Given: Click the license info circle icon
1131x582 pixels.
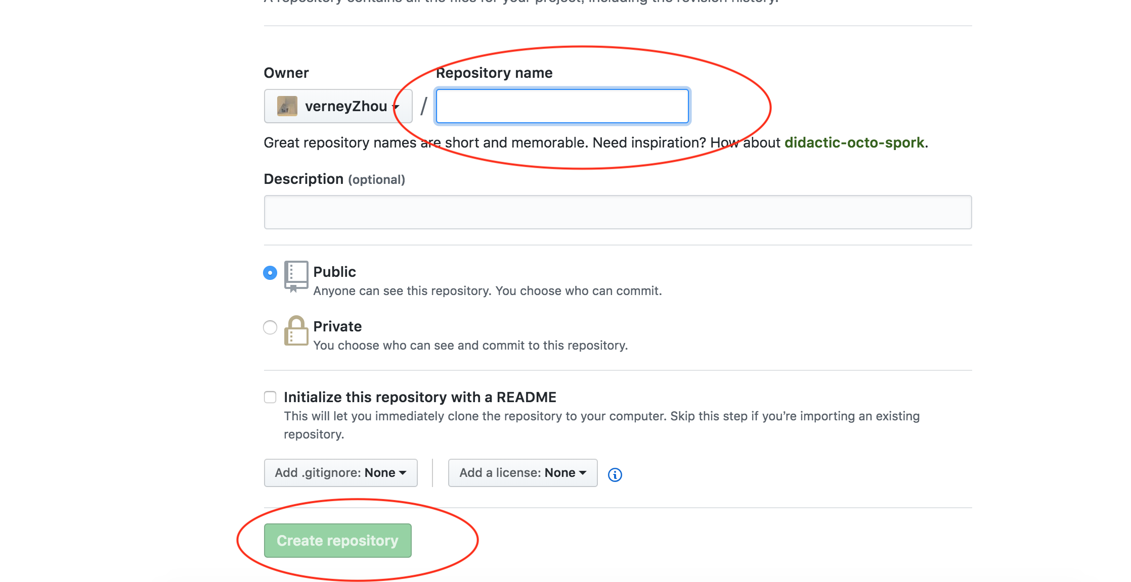Looking at the screenshot, I should [615, 474].
